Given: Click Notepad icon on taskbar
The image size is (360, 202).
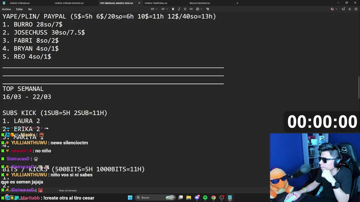Looking at the screenshot, I should click(230, 198).
